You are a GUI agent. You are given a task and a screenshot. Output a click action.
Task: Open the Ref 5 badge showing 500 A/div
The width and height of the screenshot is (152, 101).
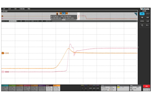(x=56, y=88)
